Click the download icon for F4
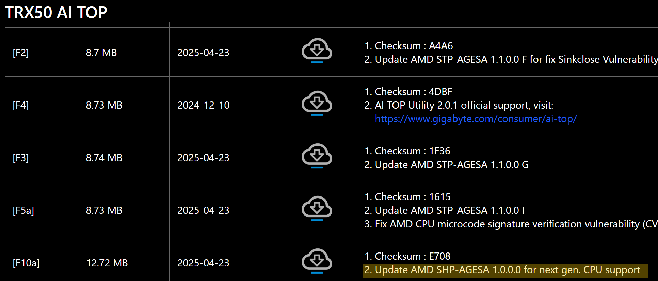This screenshot has height=281, width=658. 317,103
